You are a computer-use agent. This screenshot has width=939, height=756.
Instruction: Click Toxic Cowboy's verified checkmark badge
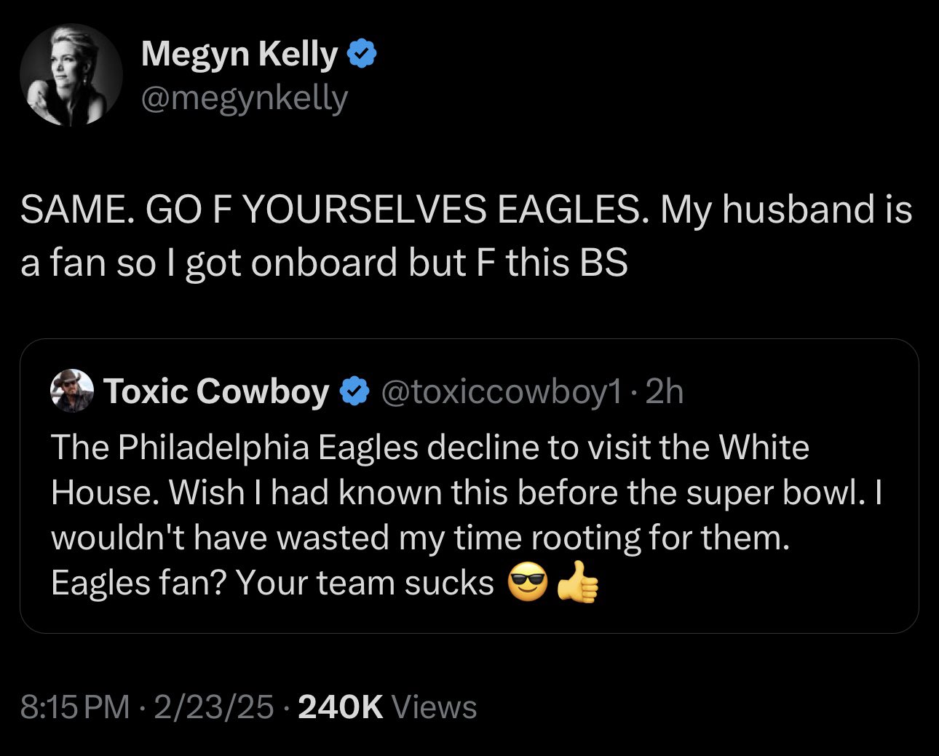pyautogui.click(x=354, y=391)
